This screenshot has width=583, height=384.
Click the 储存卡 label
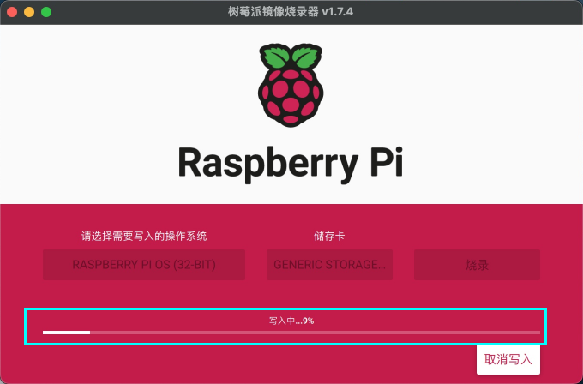[x=329, y=236]
